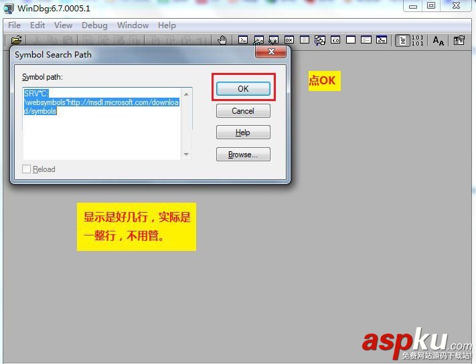The image size is (476, 364).
Task: Click the hand breakpoint toolbar icon
Action: click(x=222, y=39)
